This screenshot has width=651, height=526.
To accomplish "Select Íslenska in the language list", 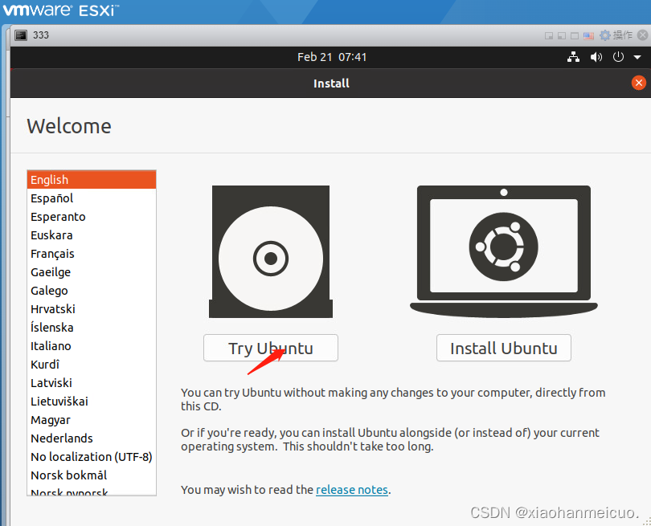I will click(92, 328).
